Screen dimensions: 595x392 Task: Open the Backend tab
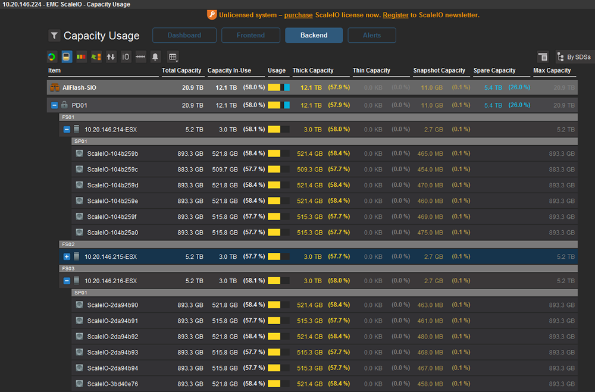tap(314, 35)
